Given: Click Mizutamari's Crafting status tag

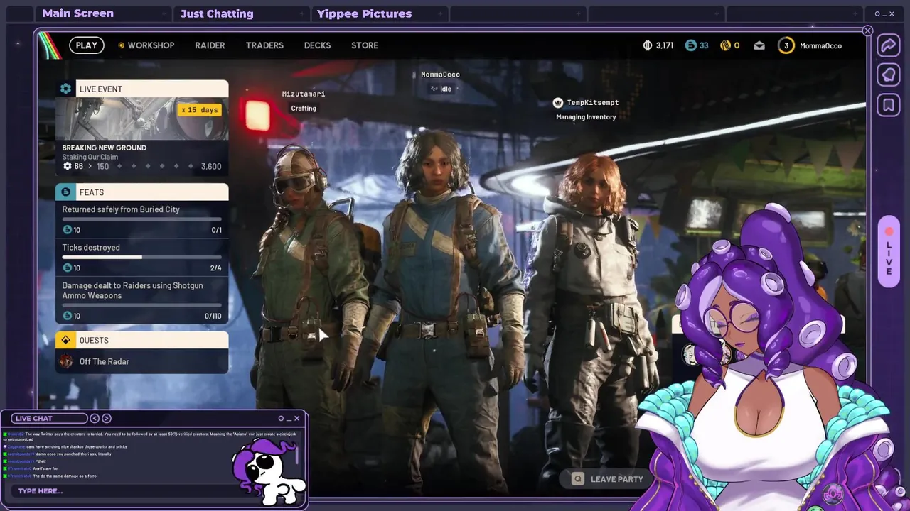Looking at the screenshot, I should coord(304,109).
